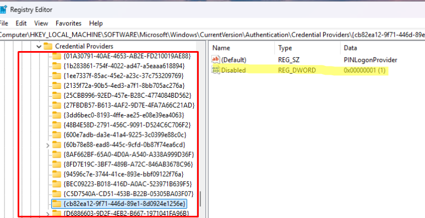The image size is (425, 218).
Task: Select key {01A30791-40AE-4653-AB2E-FD210019AE88}
Action: tap(127, 56)
